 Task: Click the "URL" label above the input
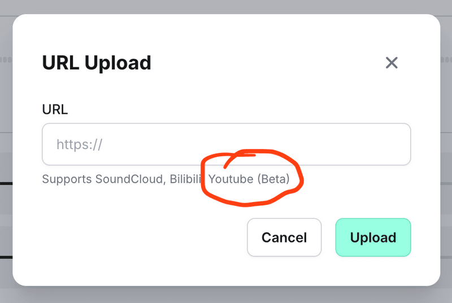[55, 109]
